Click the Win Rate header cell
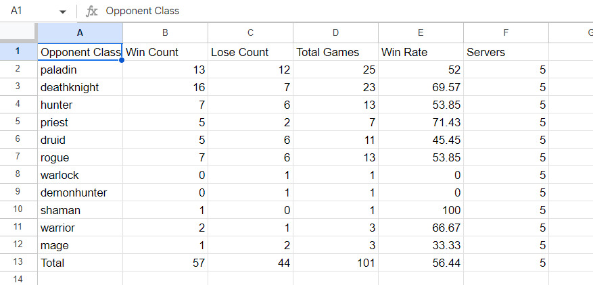This screenshot has height=285, width=593. point(421,52)
